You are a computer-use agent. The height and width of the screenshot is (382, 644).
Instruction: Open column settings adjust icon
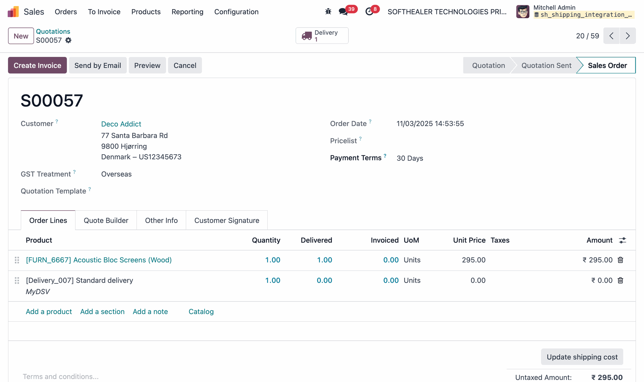click(623, 240)
